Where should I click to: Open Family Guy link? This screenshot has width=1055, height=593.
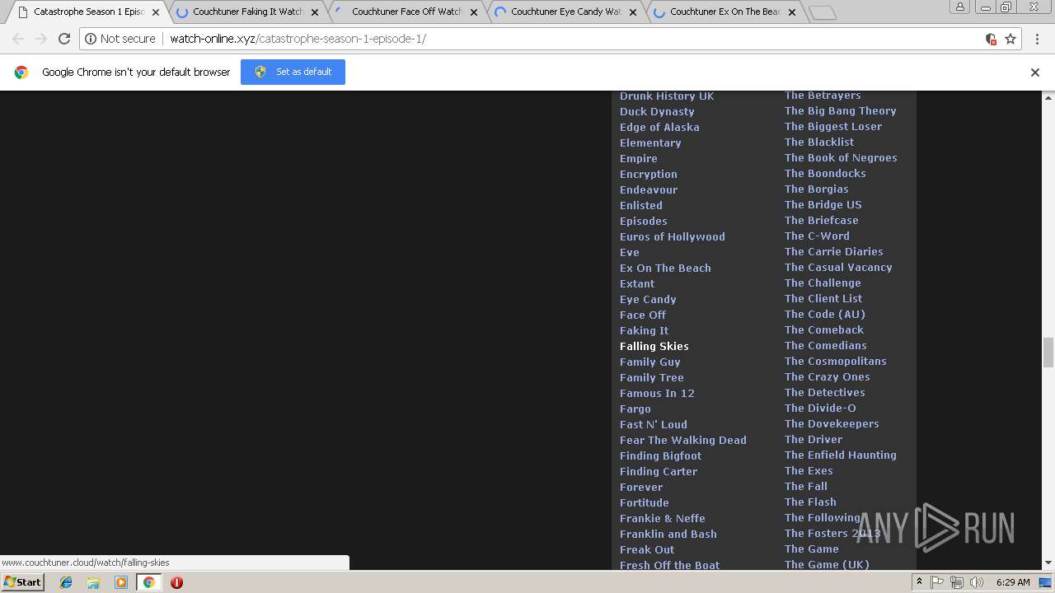(x=649, y=362)
